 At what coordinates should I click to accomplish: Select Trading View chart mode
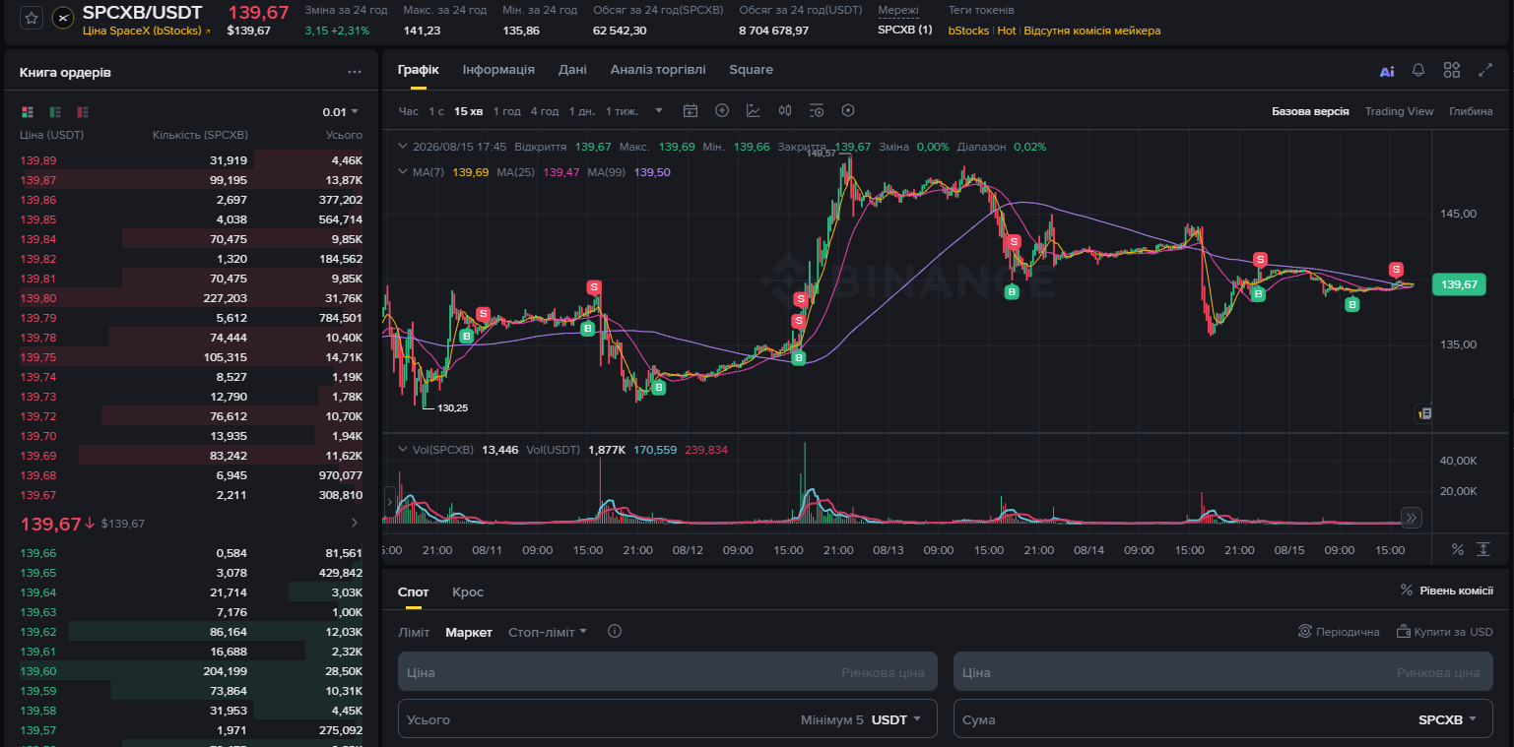pos(1399,111)
